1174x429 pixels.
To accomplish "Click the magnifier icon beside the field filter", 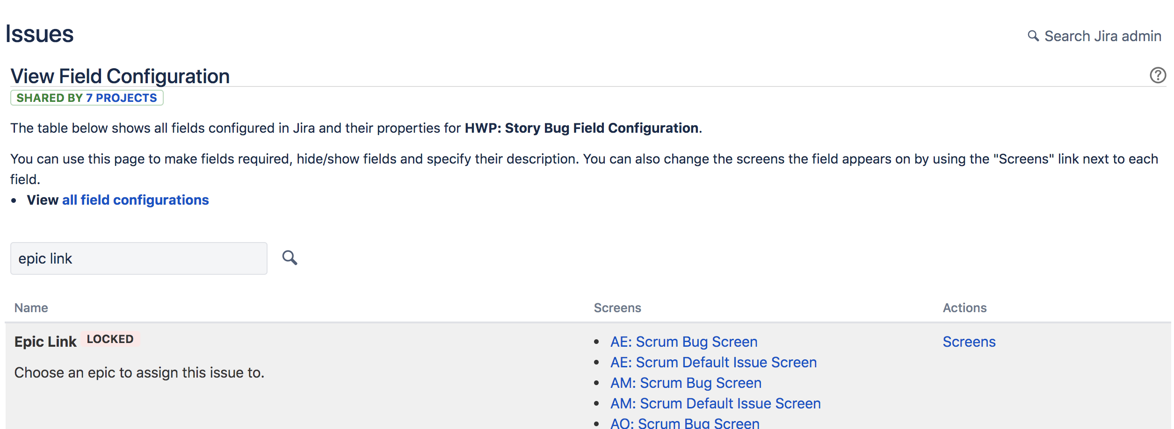I will [290, 258].
